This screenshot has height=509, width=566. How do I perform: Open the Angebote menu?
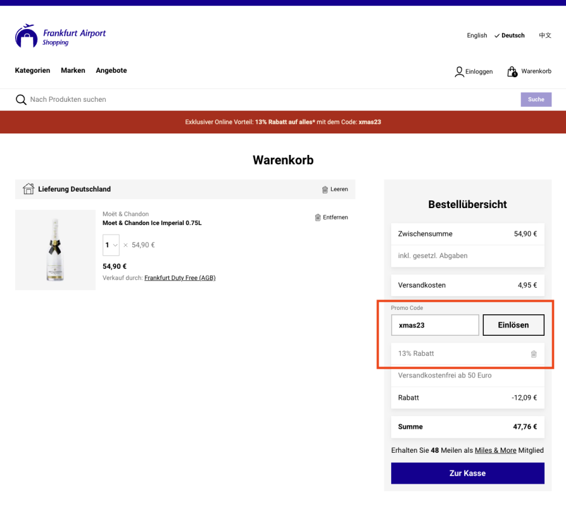111,70
